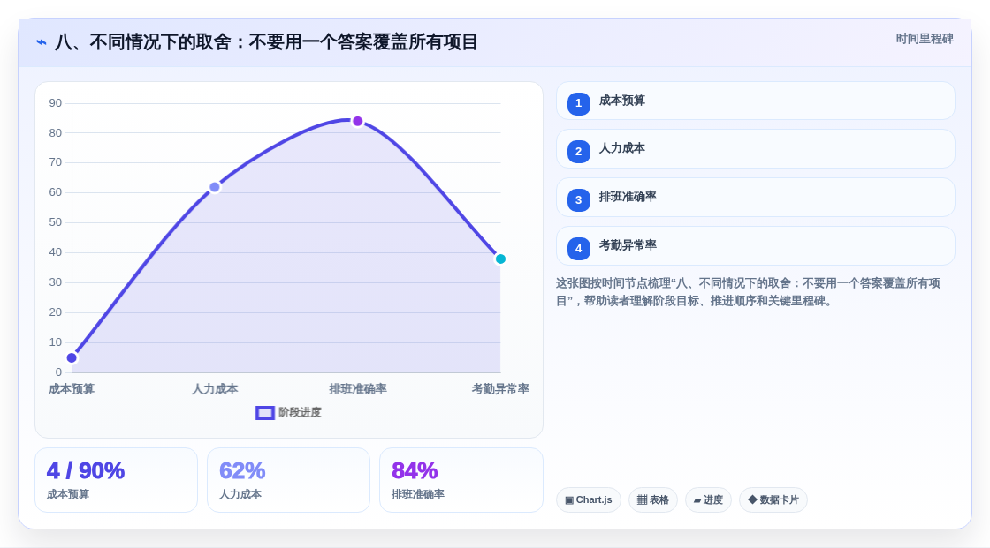This screenshot has width=990, height=548.
Task: Click the 人力成本 data point on the line
Action: tap(215, 187)
